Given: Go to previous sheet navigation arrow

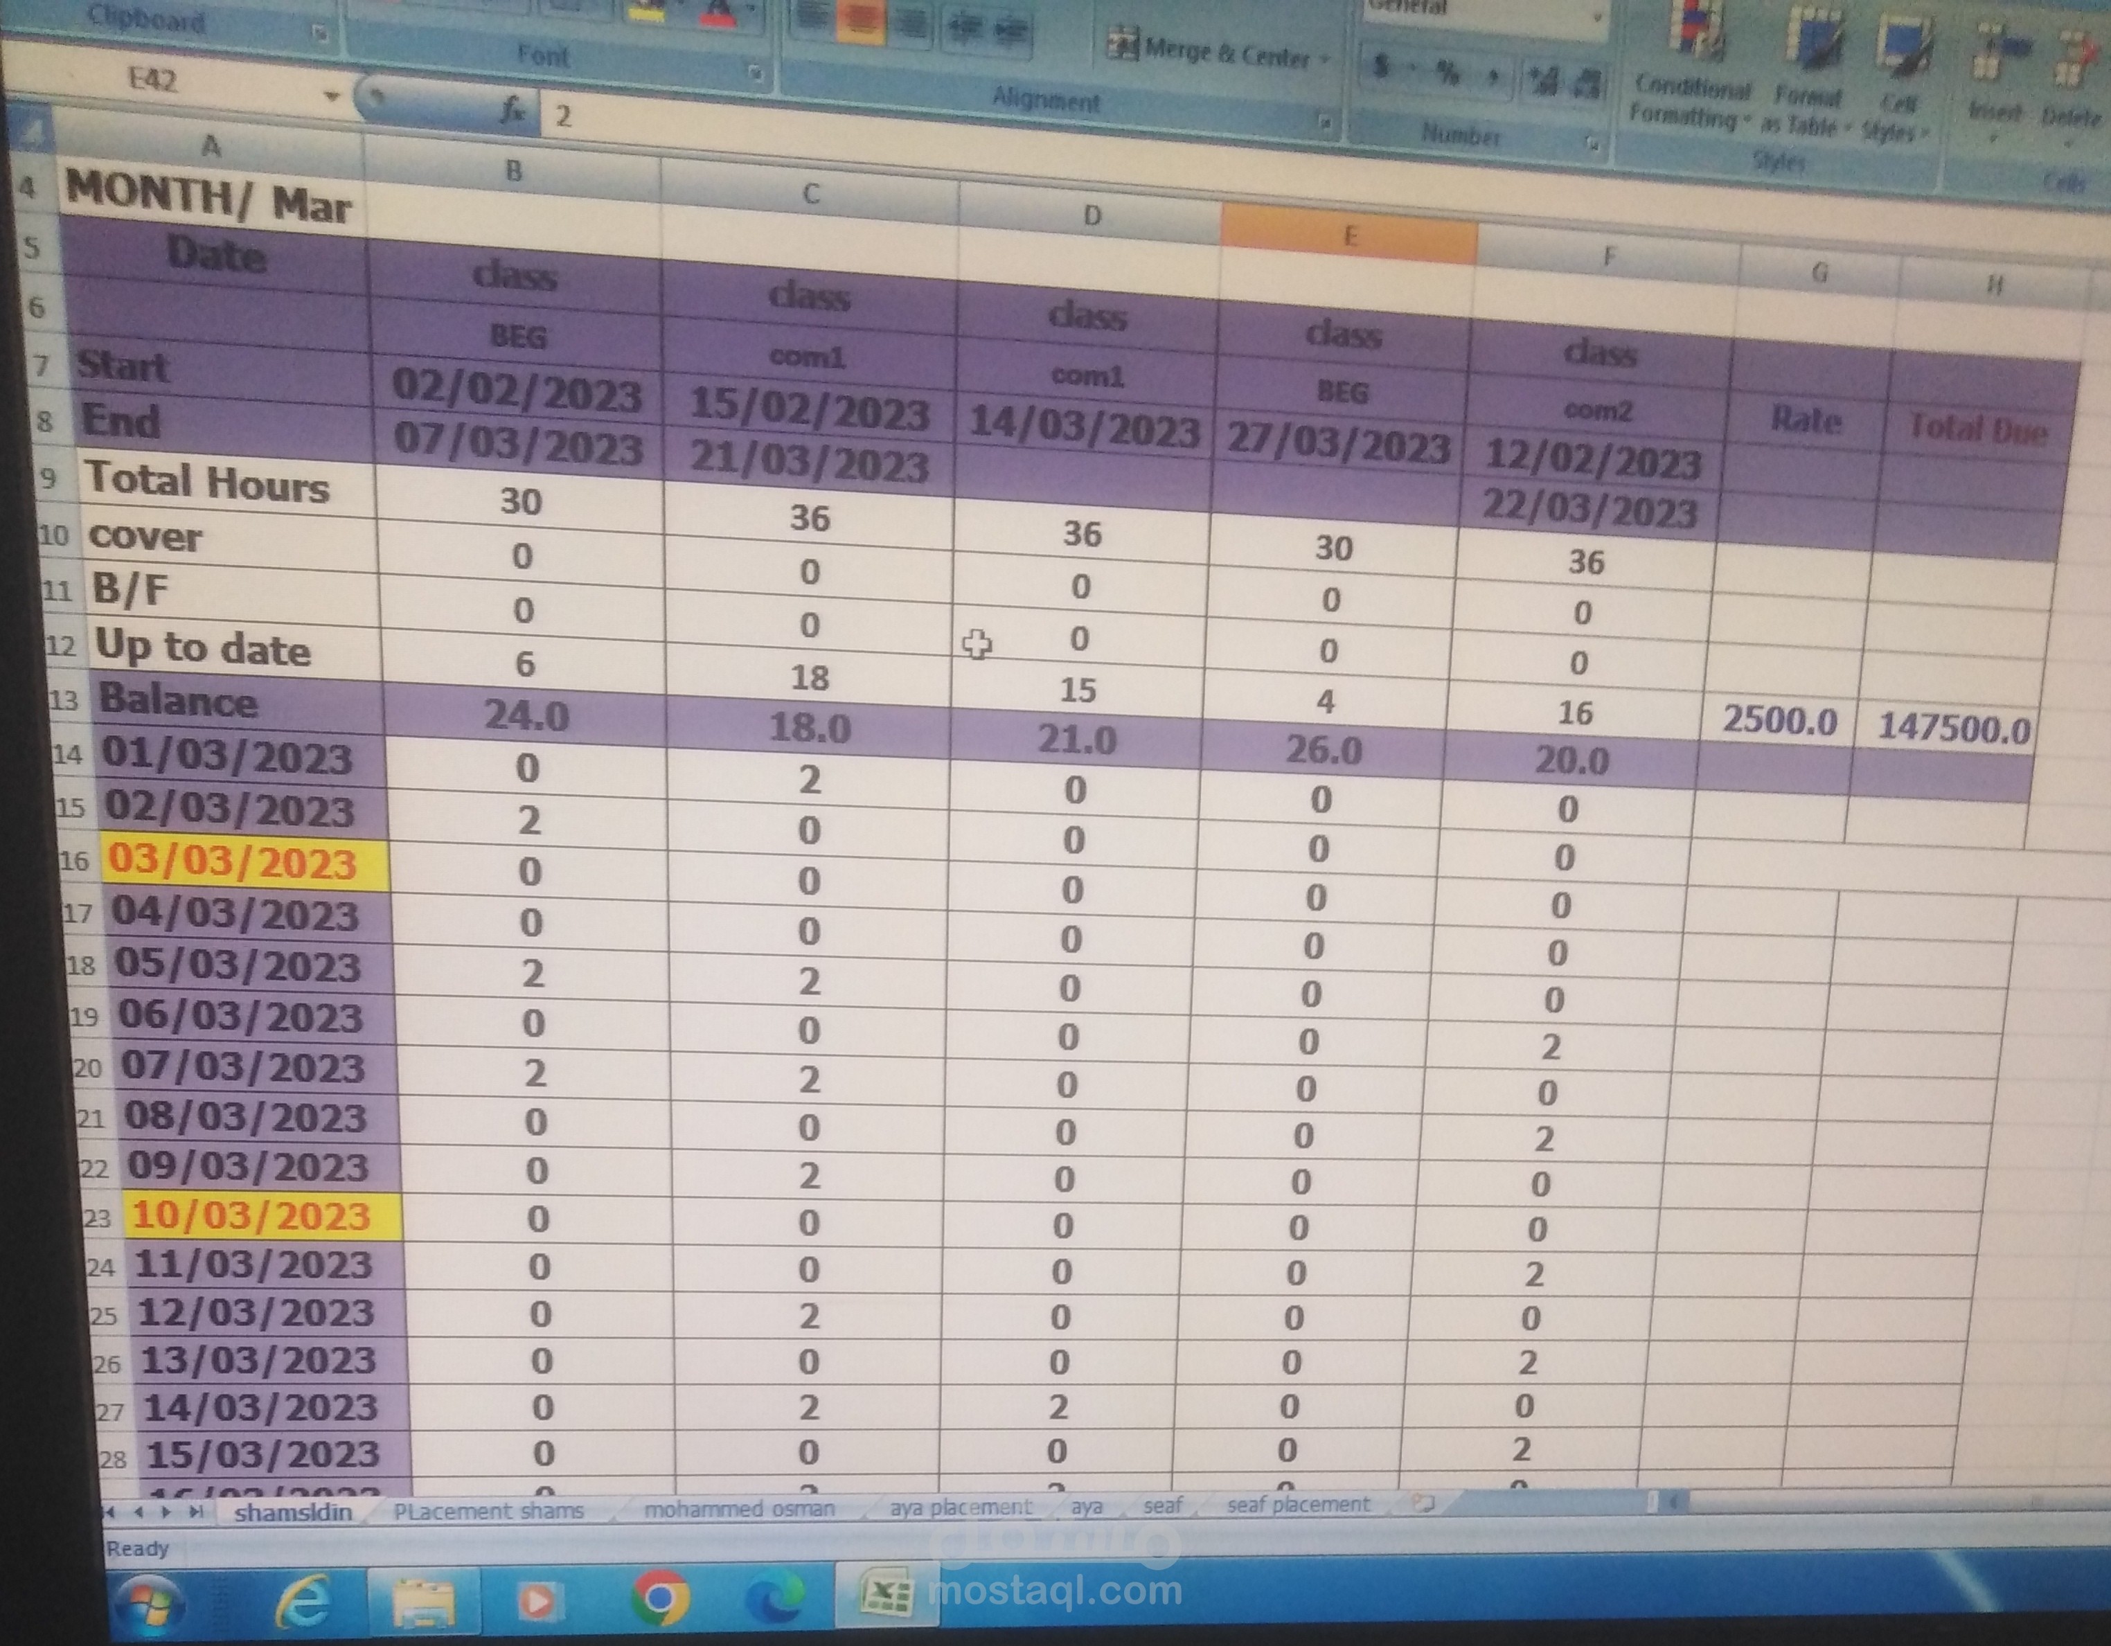Looking at the screenshot, I should click(139, 1511).
